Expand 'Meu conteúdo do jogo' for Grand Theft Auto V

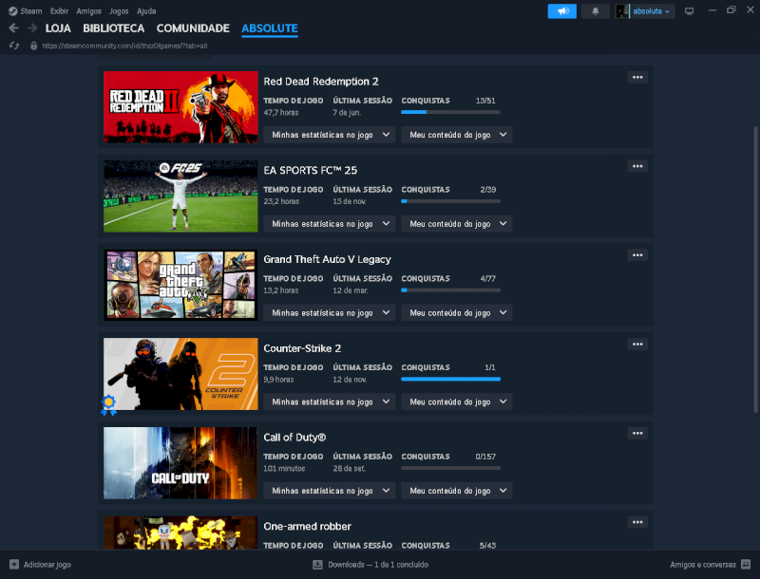pyautogui.click(x=456, y=313)
